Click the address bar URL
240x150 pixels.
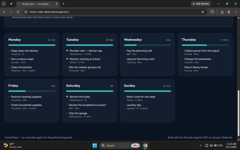(49, 12)
